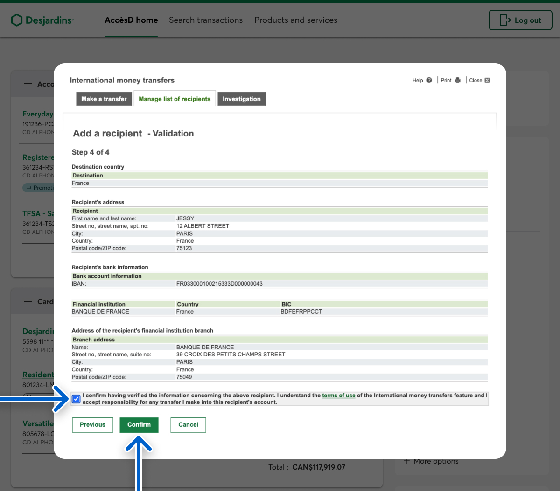Screen dimensions: 560x491
Task: Click the Previous button
Action: click(92, 425)
